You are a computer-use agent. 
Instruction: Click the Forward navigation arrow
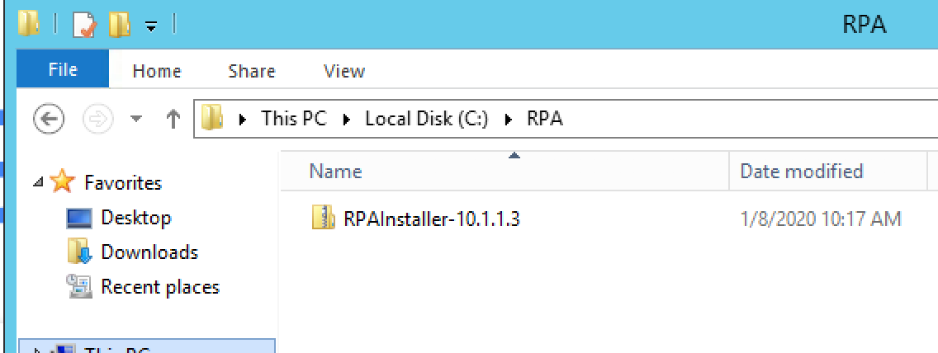(97, 120)
